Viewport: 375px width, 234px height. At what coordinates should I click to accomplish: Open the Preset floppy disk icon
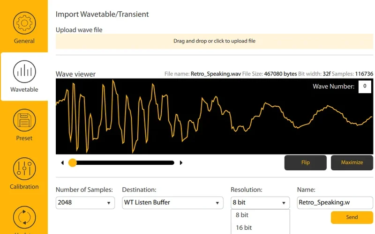pyautogui.click(x=24, y=120)
